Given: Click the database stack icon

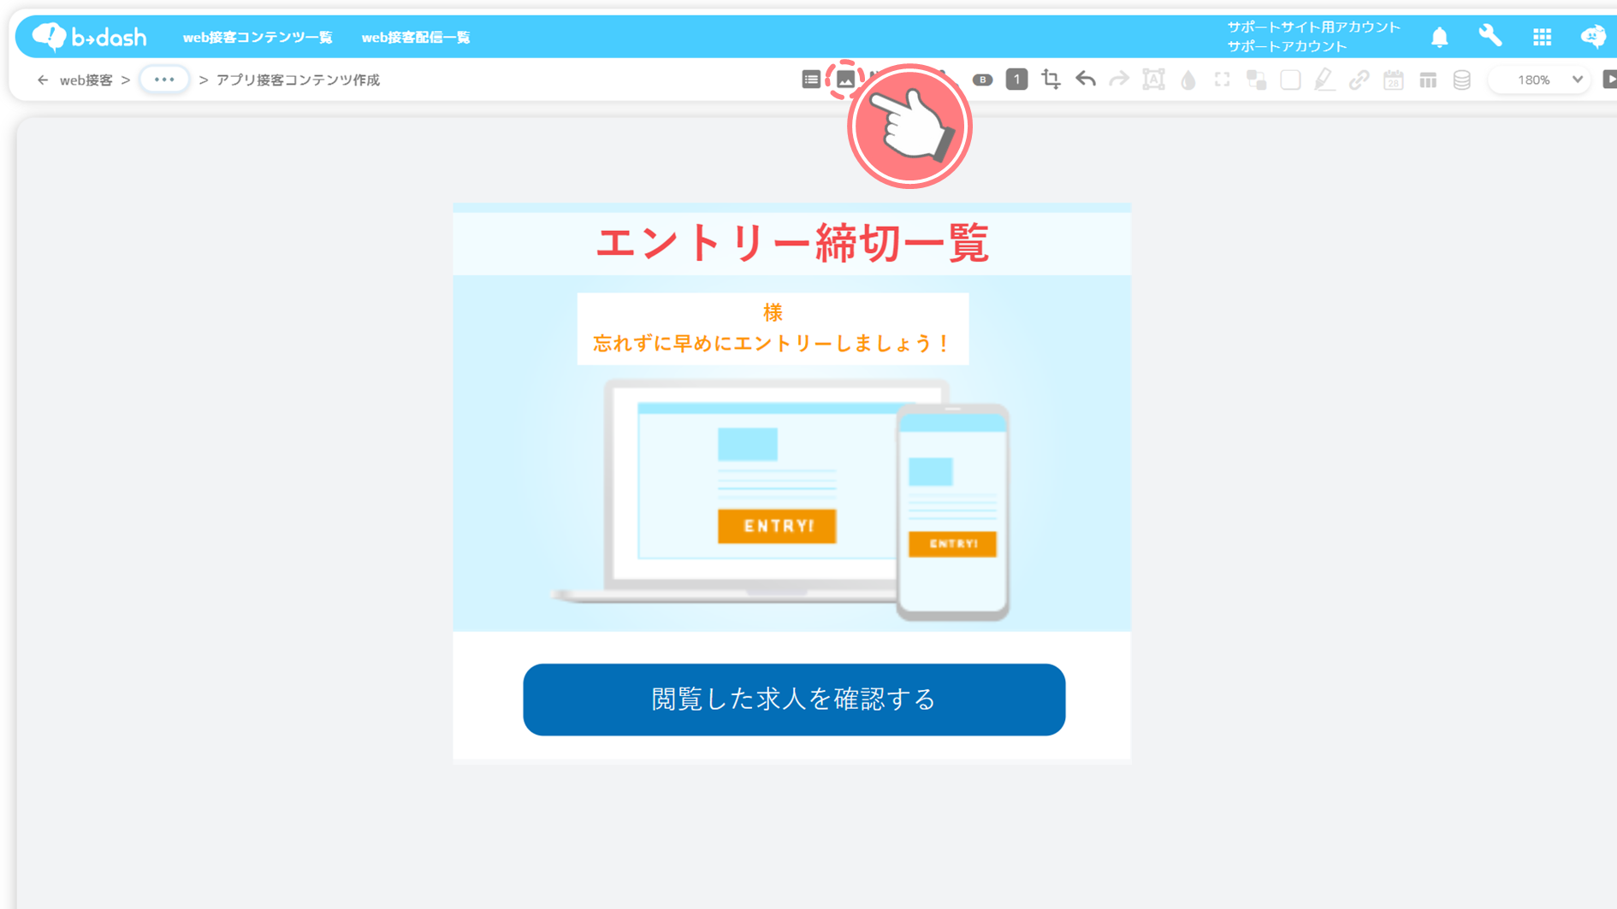Looking at the screenshot, I should pos(1462,80).
